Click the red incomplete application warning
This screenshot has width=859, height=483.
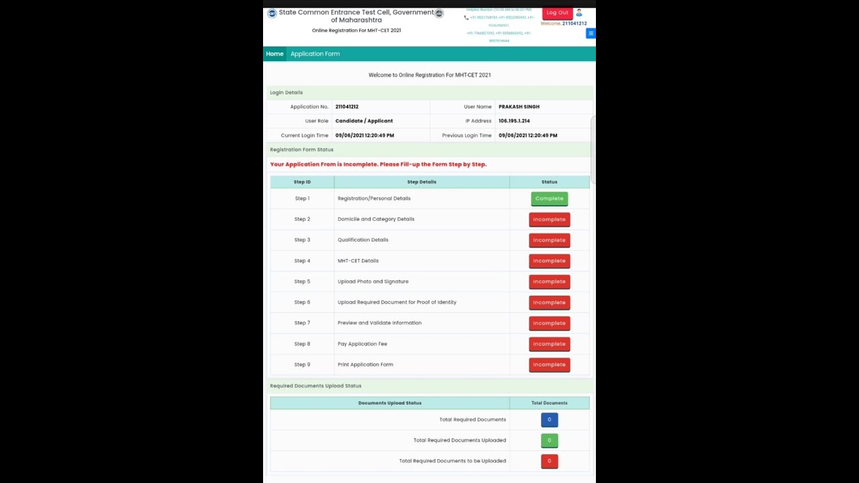(x=378, y=164)
